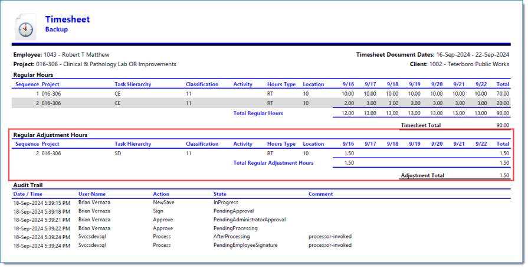This screenshot has width=528, height=268.
Task: Click the Comment column header in Audit Trail
Action: (x=320, y=194)
